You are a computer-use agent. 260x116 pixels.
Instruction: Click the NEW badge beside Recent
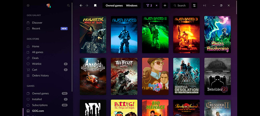tap(64, 28)
